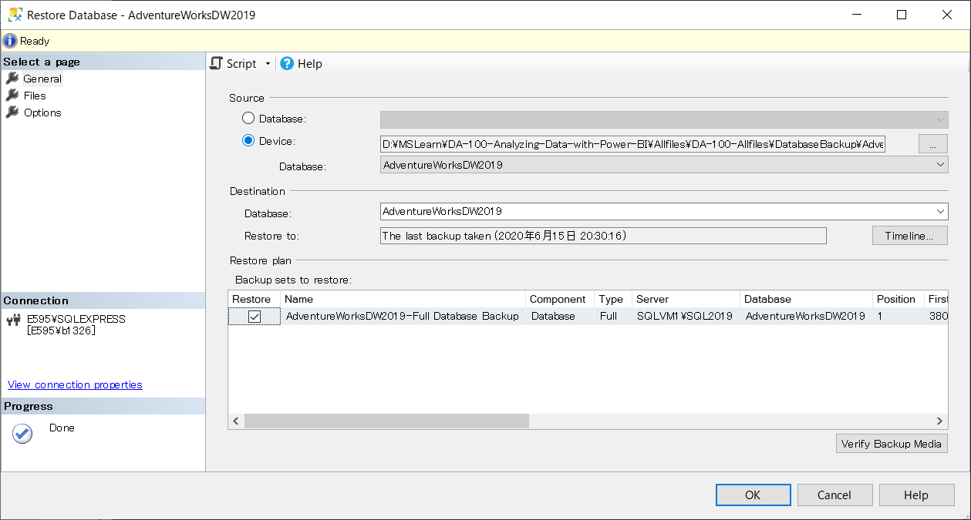Screen dimensions: 971x520
Task: Uncheck Restore checkbox for the backup set
Action: [255, 317]
